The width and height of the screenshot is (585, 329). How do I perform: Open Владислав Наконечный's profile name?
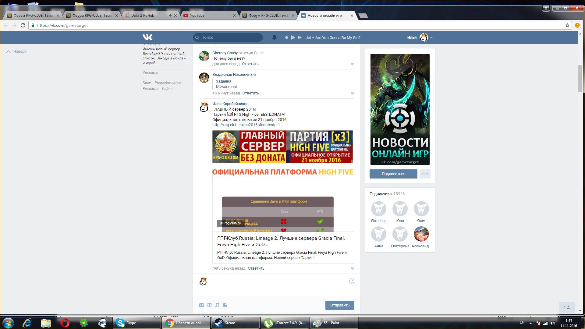pos(234,75)
